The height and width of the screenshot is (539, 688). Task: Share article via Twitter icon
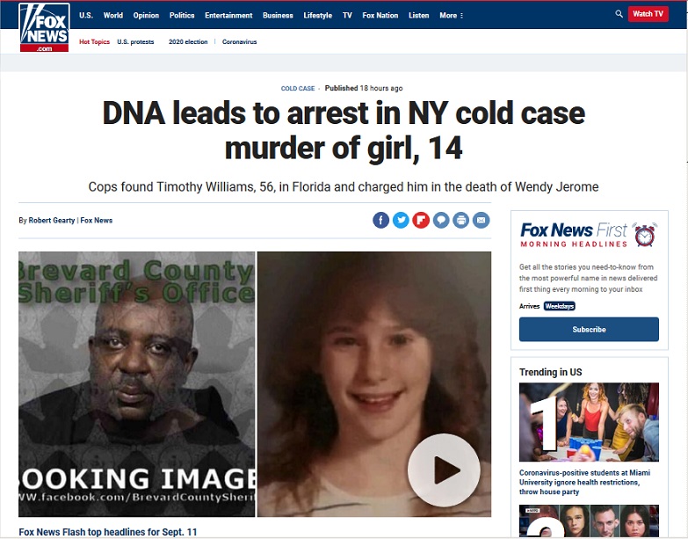click(x=401, y=220)
